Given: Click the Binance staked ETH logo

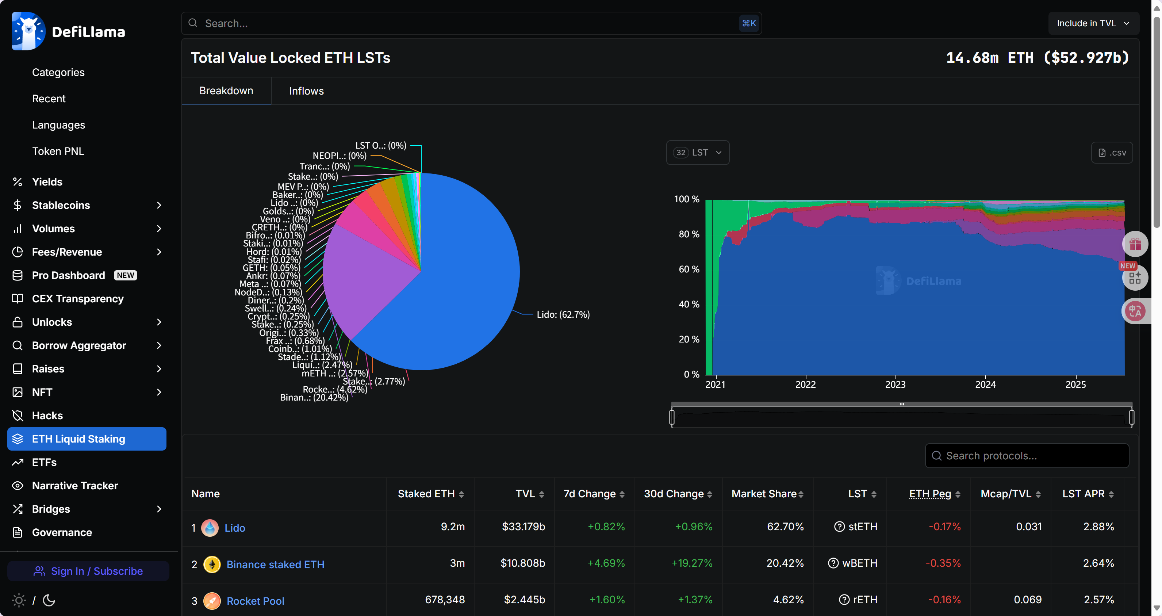Looking at the screenshot, I should point(212,564).
